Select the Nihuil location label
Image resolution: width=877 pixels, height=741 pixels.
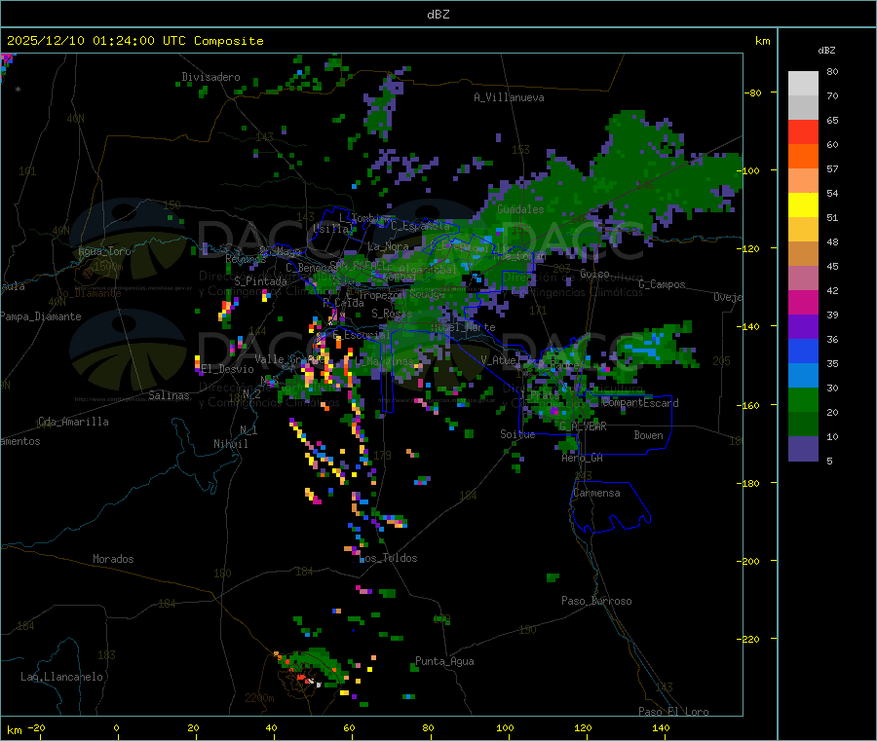[230, 444]
